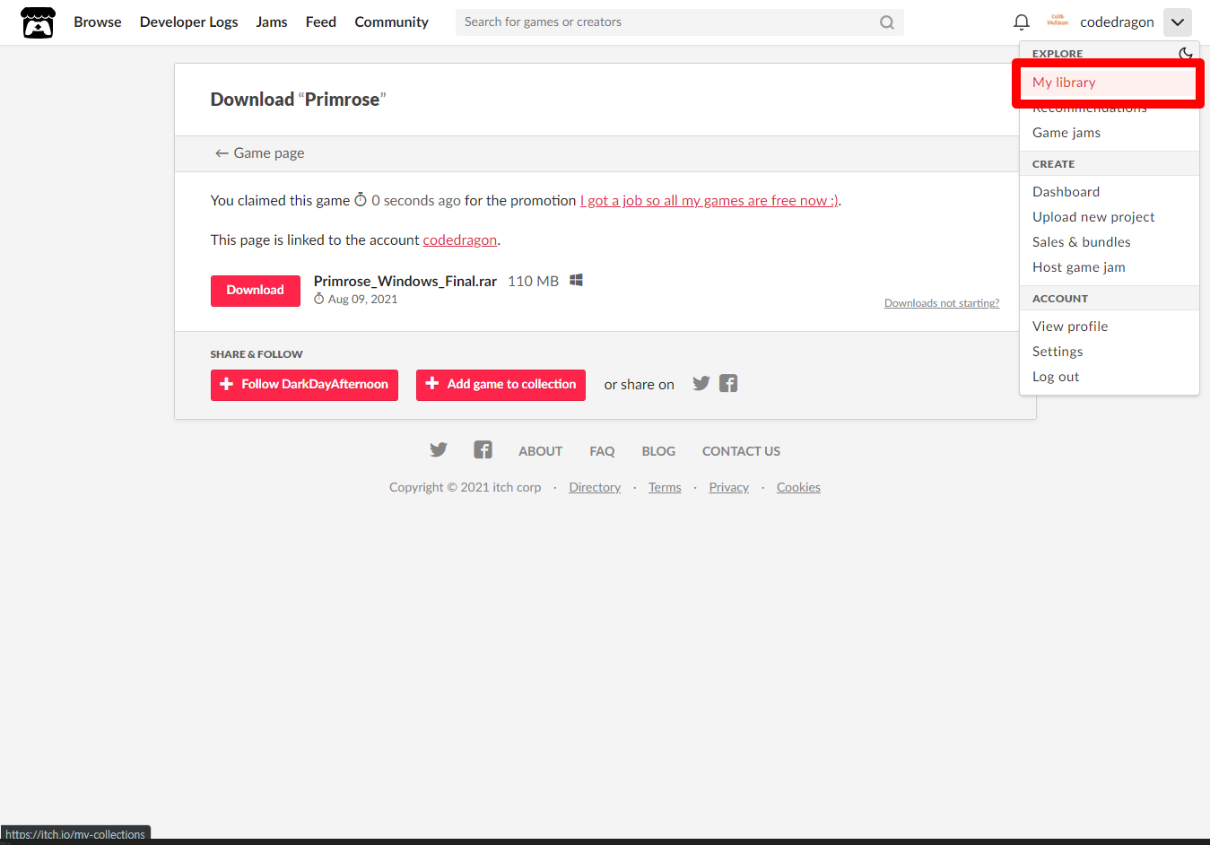
Task: Open the notifications bell
Action: tap(1022, 22)
